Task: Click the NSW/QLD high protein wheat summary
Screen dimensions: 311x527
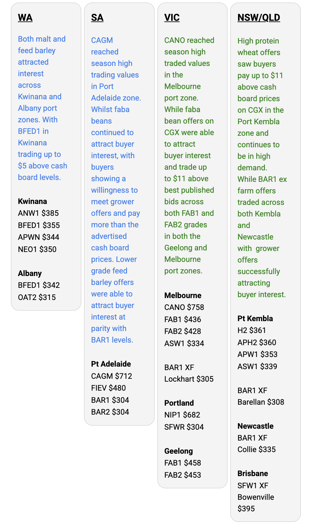Action: coord(261,168)
